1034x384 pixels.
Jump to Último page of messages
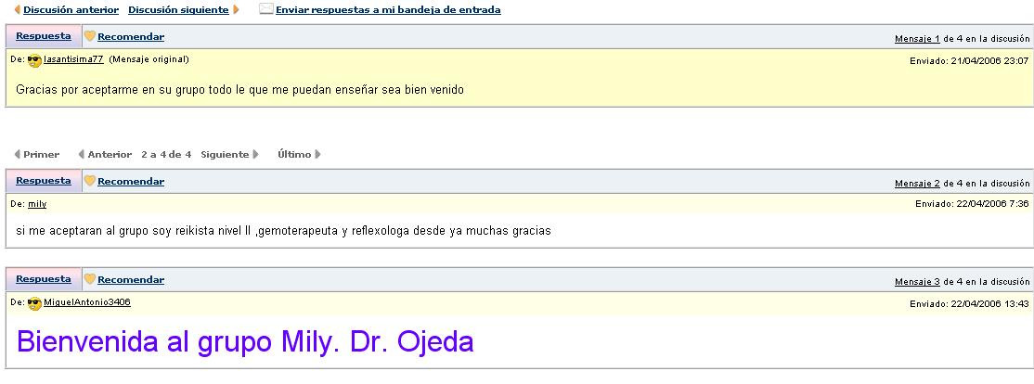point(294,154)
